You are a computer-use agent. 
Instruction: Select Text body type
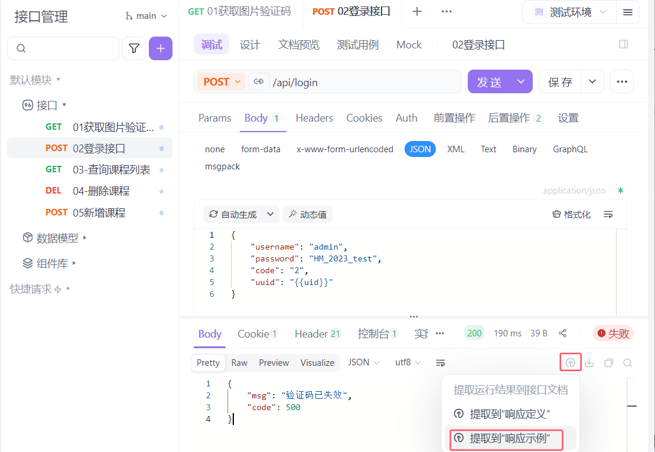click(488, 149)
